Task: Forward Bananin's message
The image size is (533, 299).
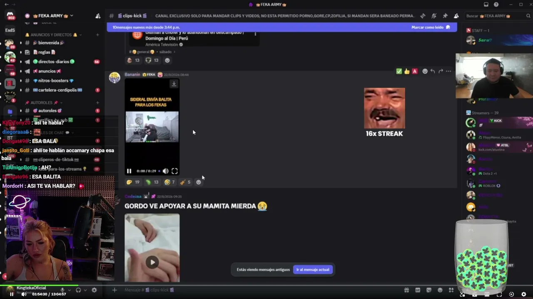Action: [x=441, y=71]
